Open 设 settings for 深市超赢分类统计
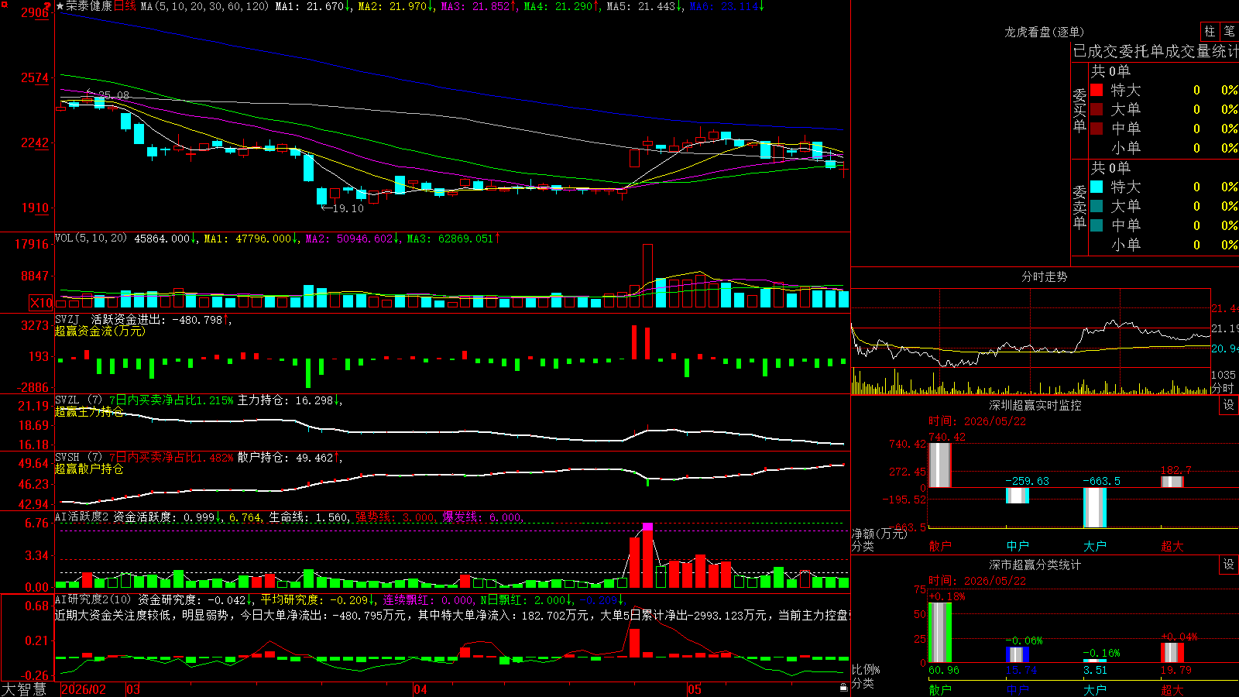The width and height of the screenshot is (1239, 697). pyautogui.click(x=1229, y=565)
